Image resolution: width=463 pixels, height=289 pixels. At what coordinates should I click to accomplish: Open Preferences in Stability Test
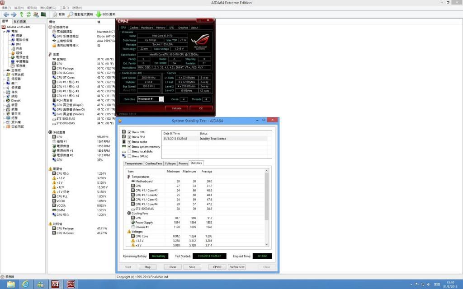click(x=237, y=267)
